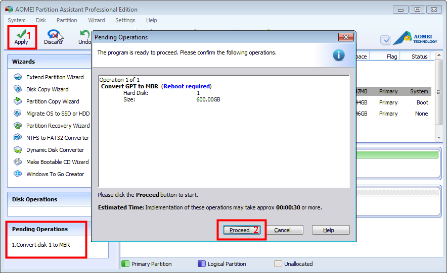This screenshot has height=273, width=447.
Task: Click the Migrate OS to SSD icon
Action: (x=18, y=114)
